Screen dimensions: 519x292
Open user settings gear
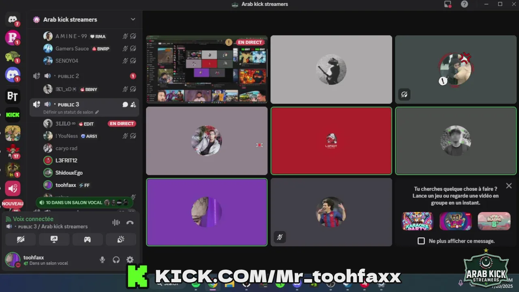[130, 260]
